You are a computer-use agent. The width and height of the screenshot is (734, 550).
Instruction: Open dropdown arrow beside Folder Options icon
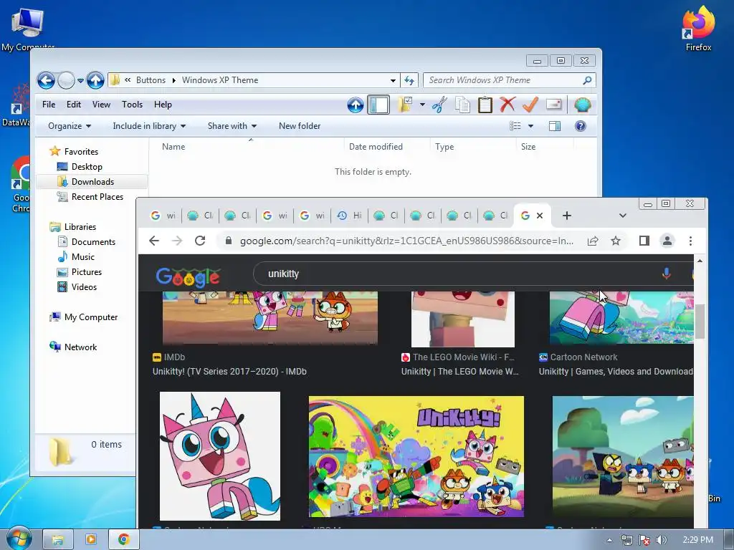click(422, 105)
